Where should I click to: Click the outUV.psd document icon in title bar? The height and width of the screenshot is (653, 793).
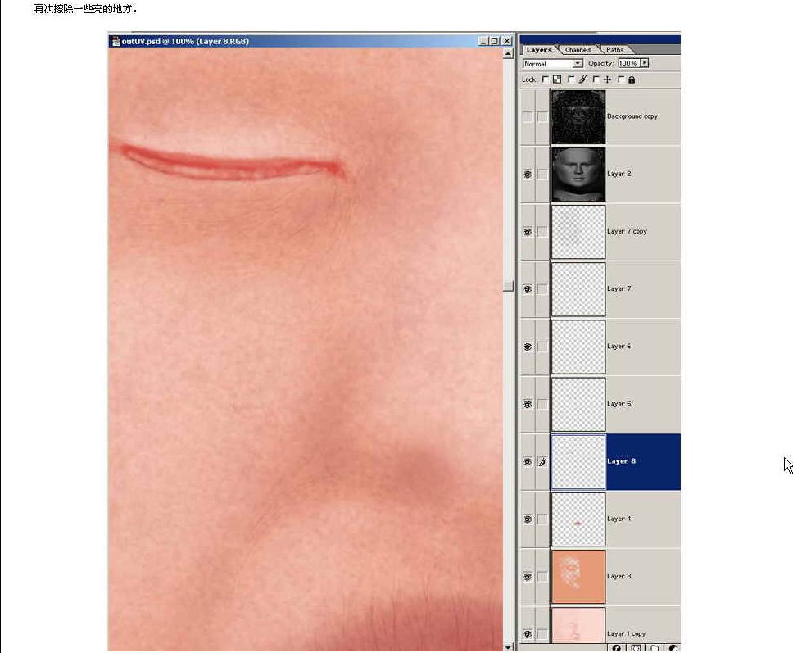[x=116, y=42]
